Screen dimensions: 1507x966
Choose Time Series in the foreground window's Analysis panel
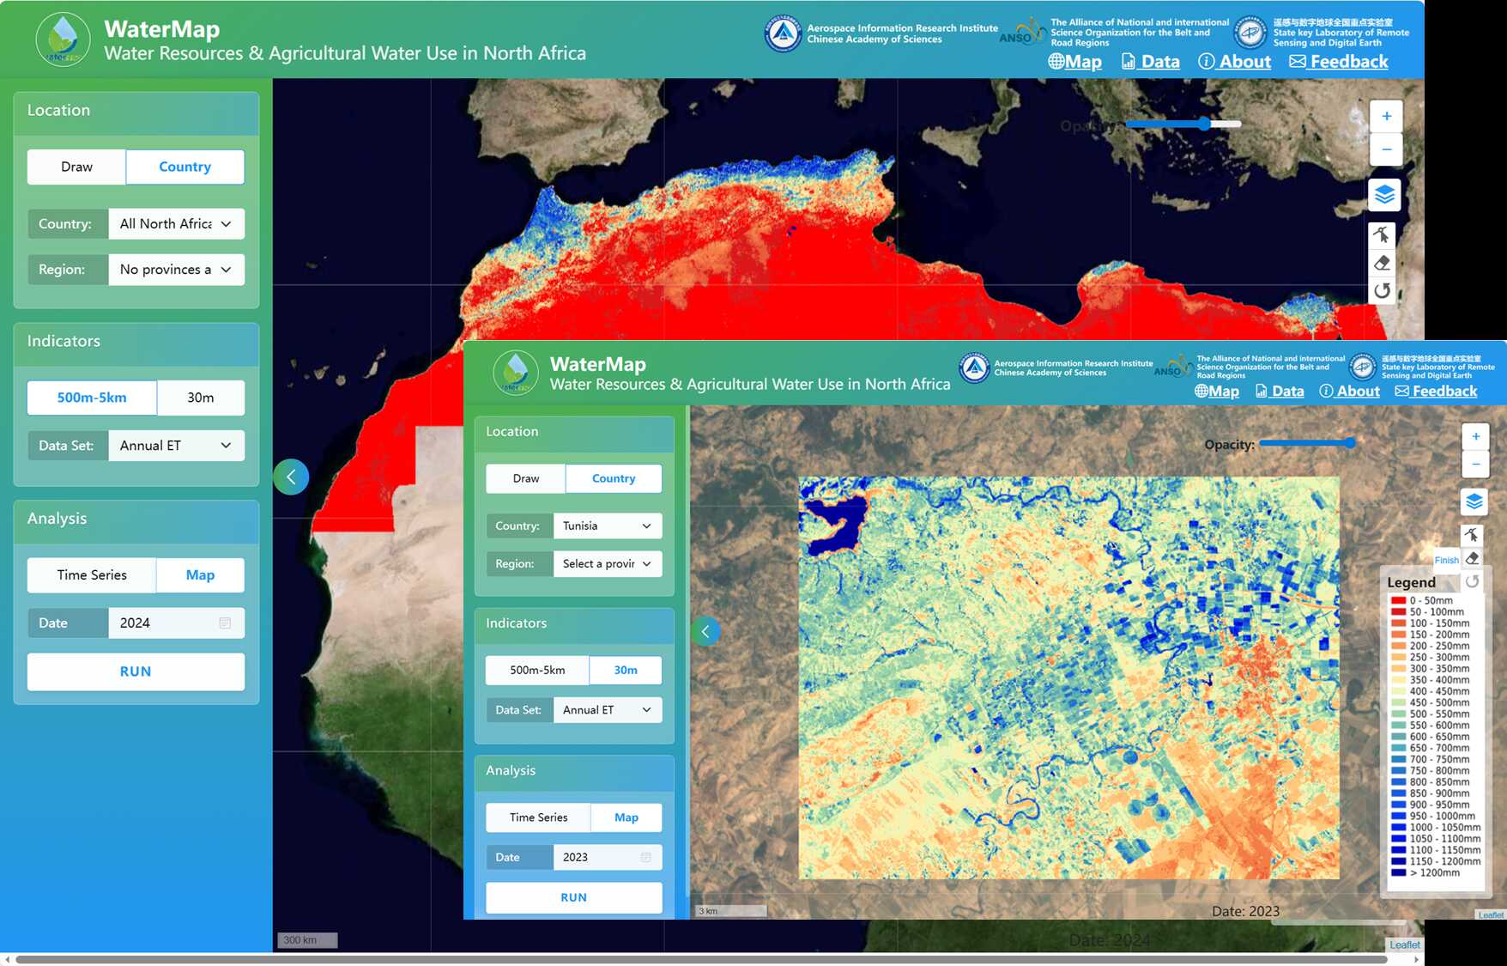[538, 817]
